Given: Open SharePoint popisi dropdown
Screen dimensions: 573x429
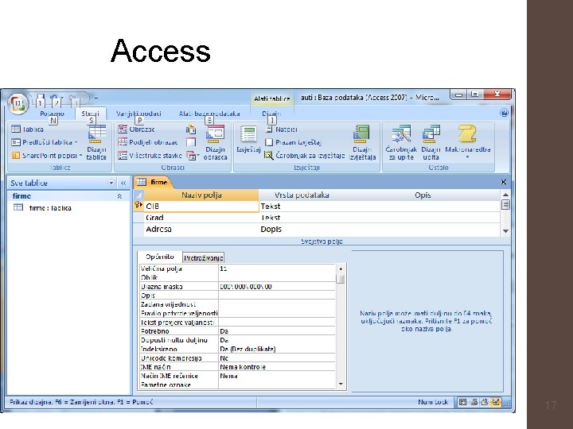Looking at the screenshot, I should click(47, 156).
